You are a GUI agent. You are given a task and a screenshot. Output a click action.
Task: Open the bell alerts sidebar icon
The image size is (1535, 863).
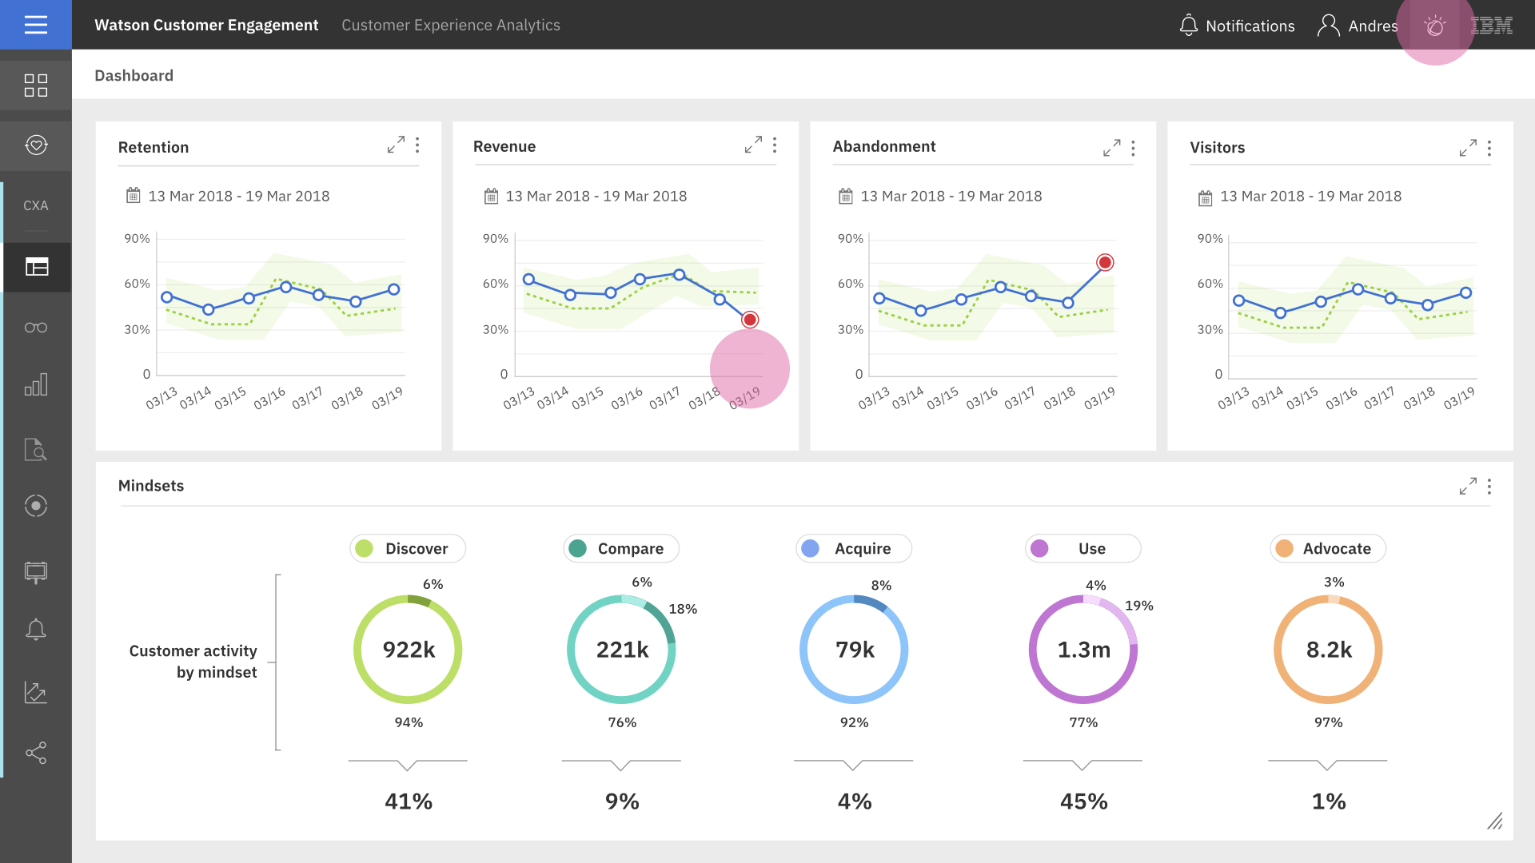pyautogui.click(x=36, y=630)
